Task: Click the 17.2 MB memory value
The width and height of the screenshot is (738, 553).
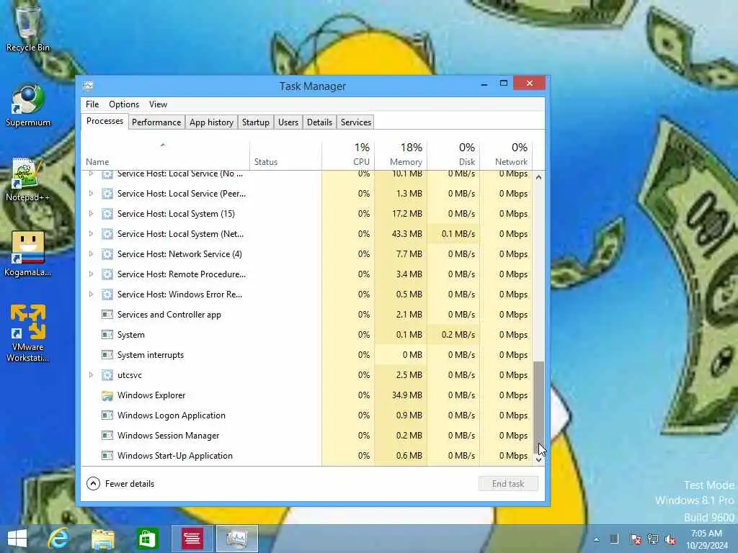Action: click(406, 213)
